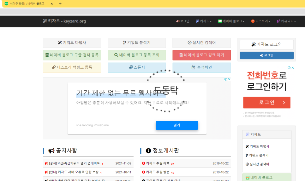305x181 pixels.
Task: Click the wand icon on 키워드 마법사 button
Action: (60, 42)
